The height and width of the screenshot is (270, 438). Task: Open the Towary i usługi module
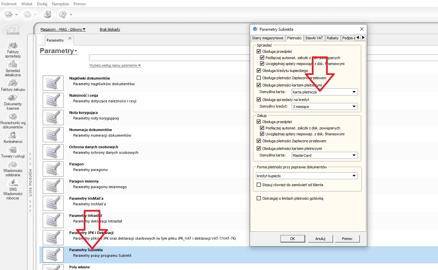[13, 152]
